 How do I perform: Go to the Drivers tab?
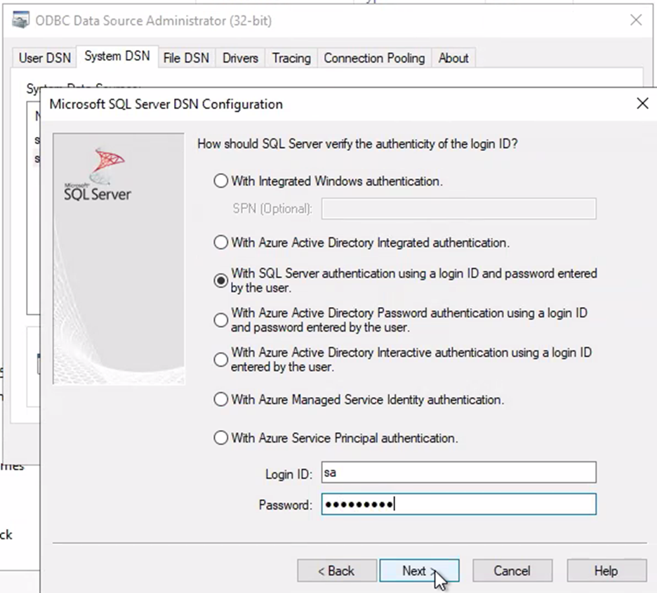[240, 58]
